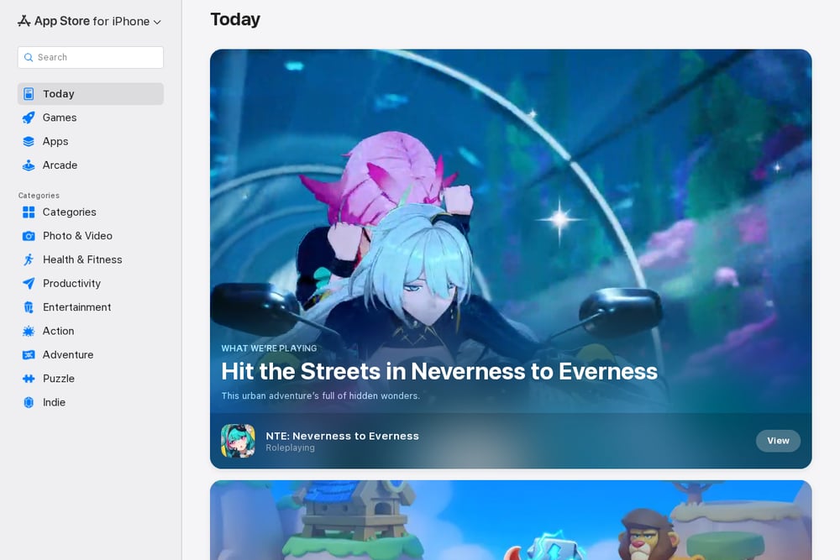Click the Action burst icon

[x=29, y=332]
